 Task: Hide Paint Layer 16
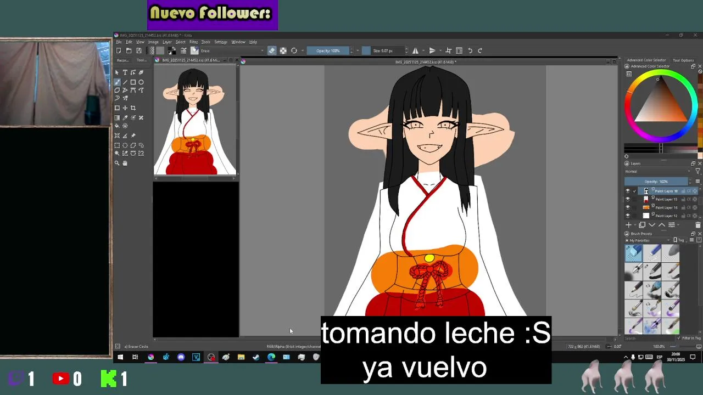pyautogui.click(x=628, y=207)
